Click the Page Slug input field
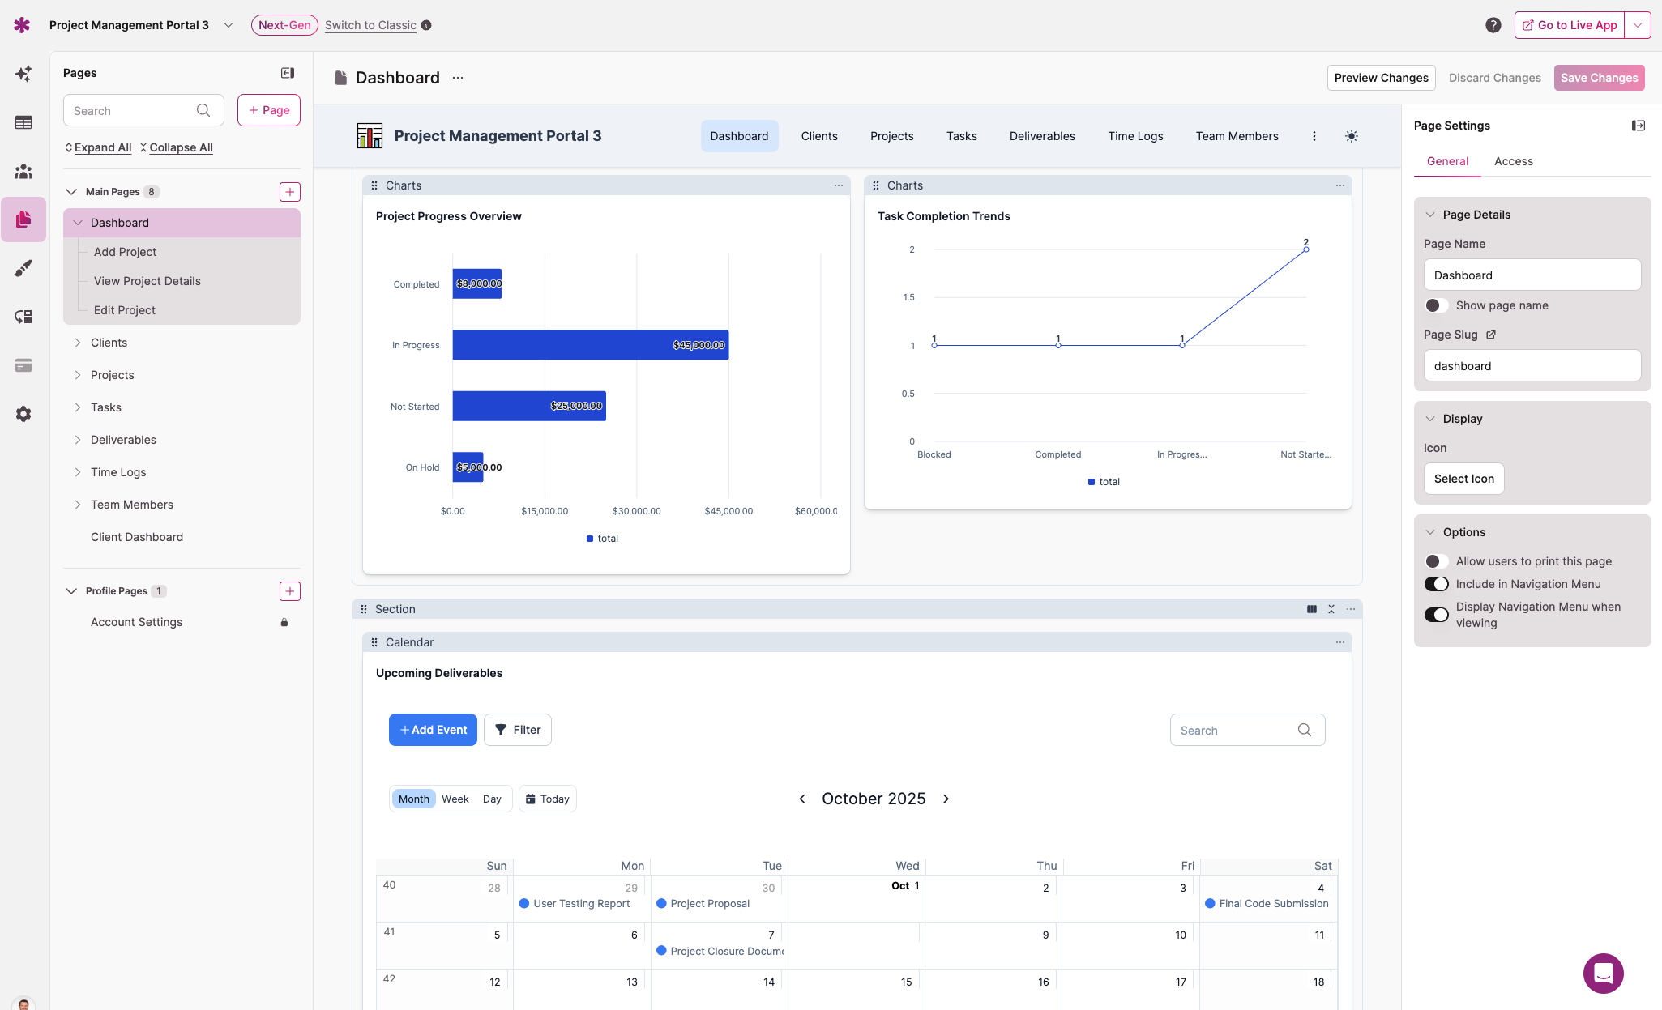This screenshot has width=1662, height=1010. point(1532,366)
